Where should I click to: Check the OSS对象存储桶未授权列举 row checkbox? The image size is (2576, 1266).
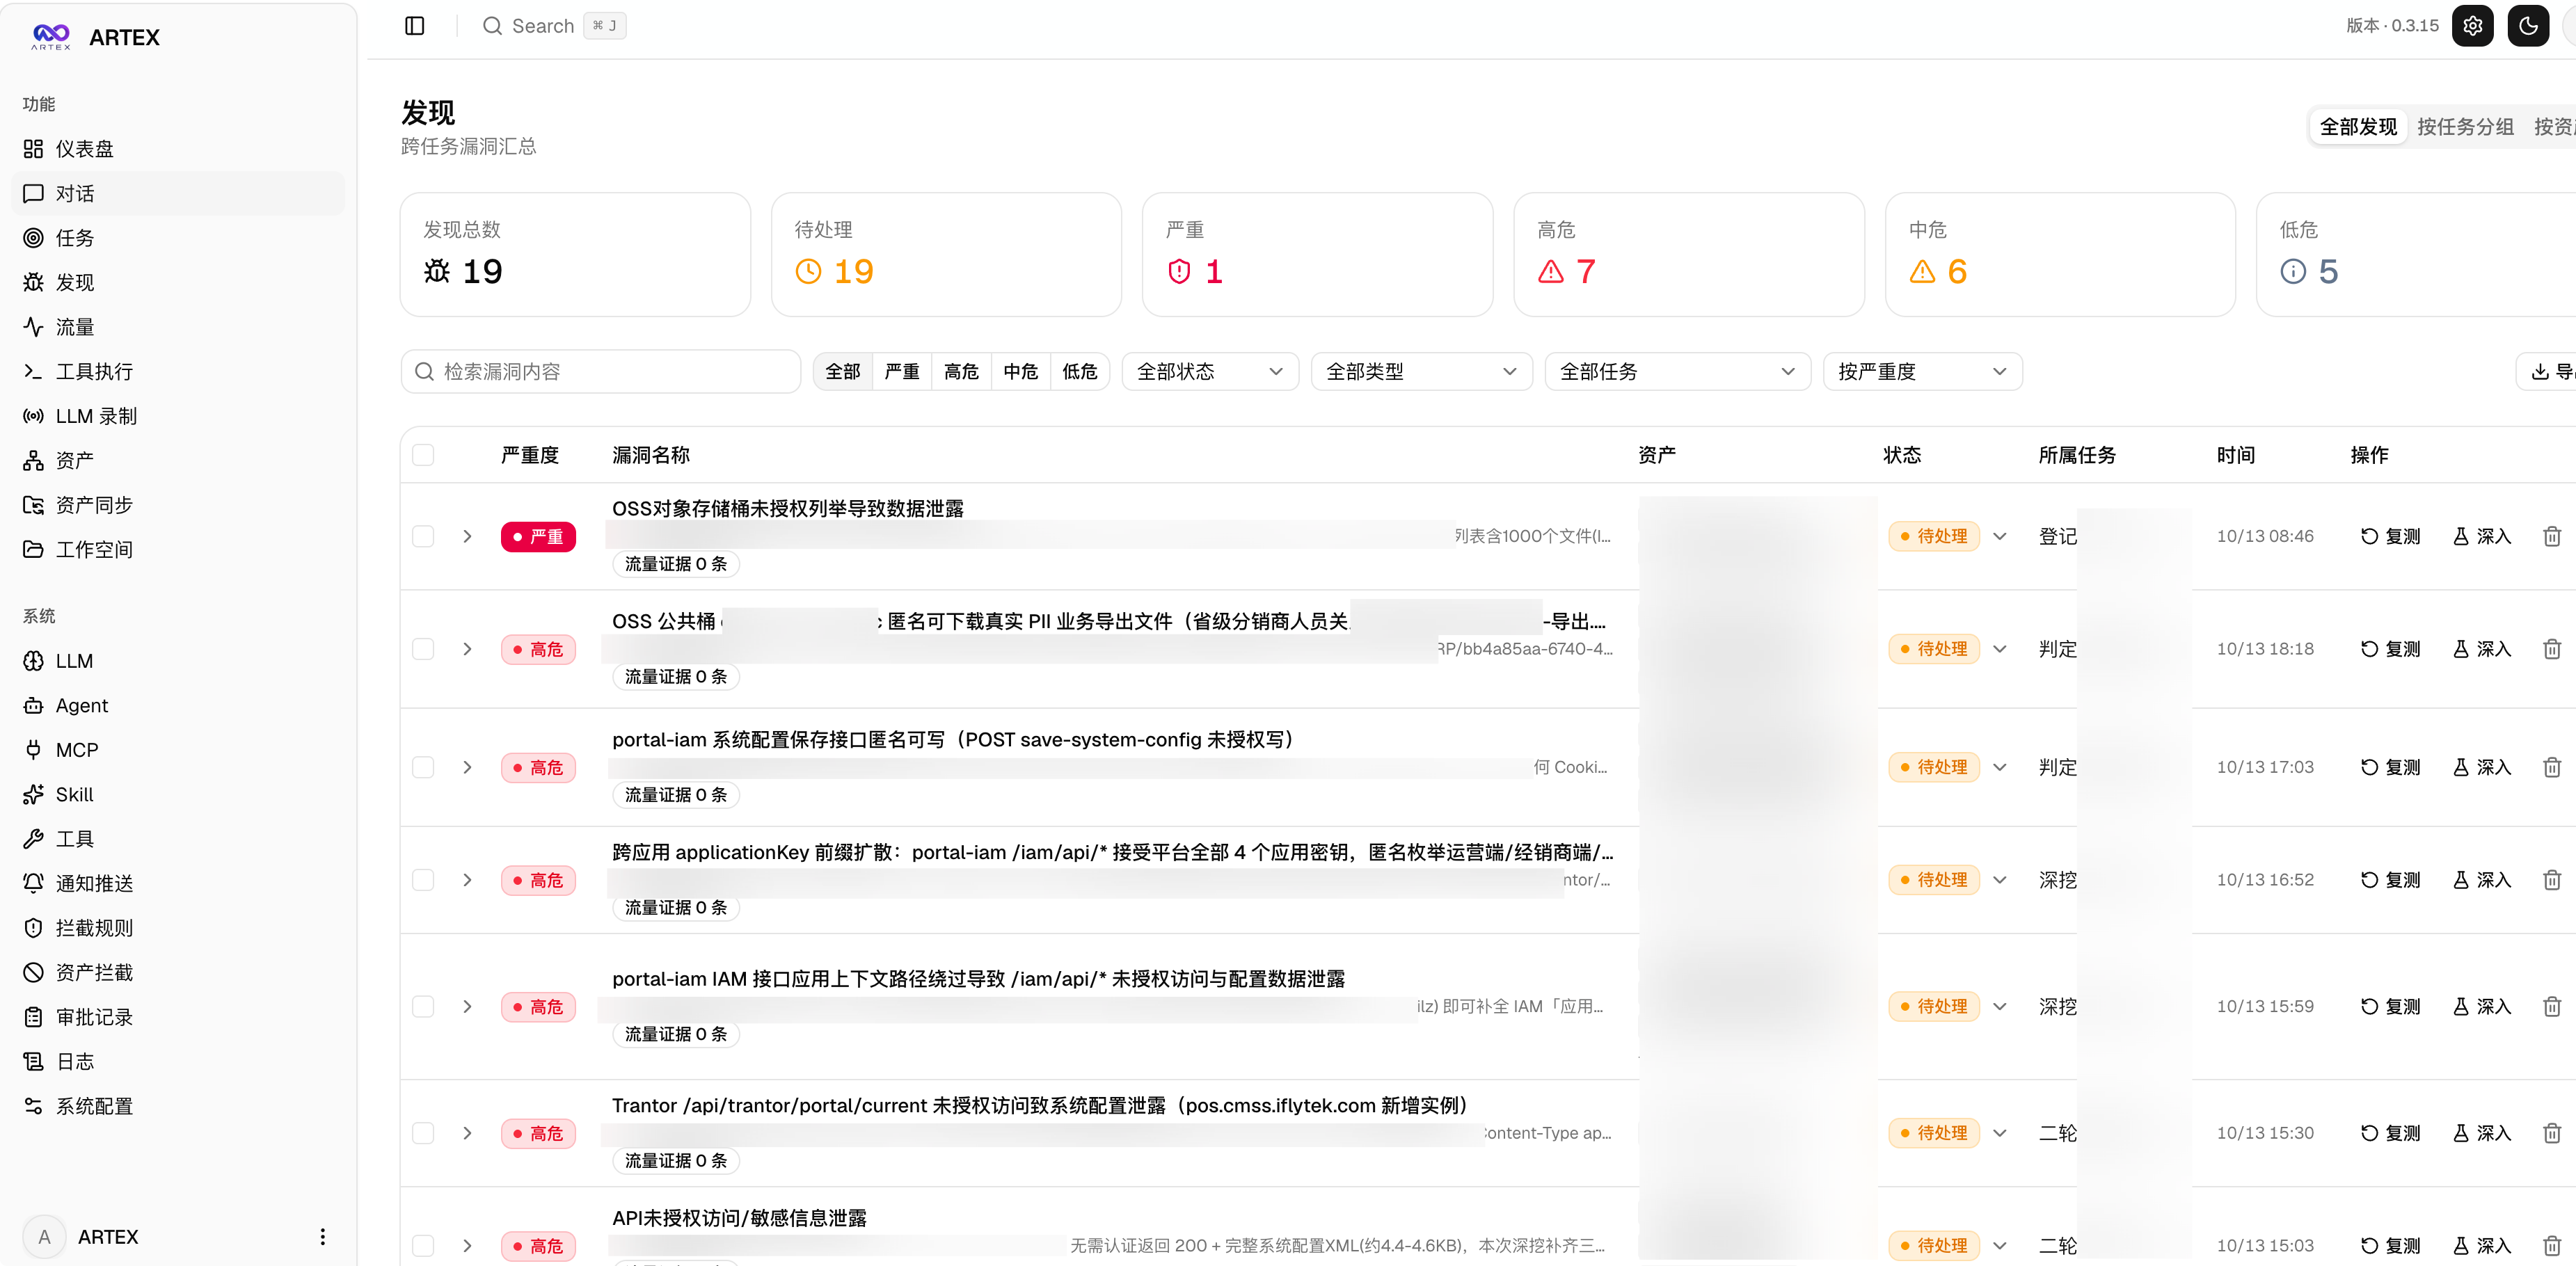click(x=423, y=536)
